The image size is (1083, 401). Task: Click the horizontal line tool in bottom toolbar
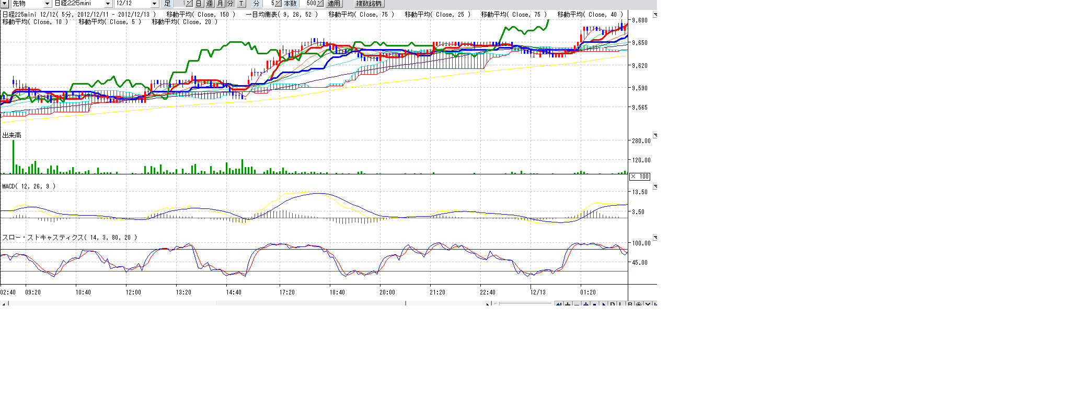pyautogui.click(x=577, y=304)
